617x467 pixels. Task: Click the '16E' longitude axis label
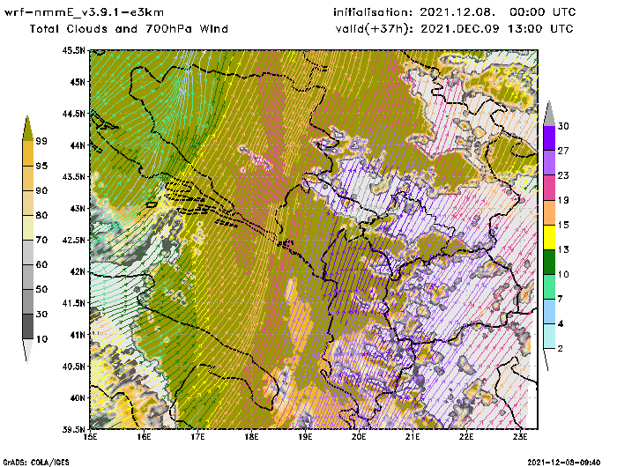144,437
